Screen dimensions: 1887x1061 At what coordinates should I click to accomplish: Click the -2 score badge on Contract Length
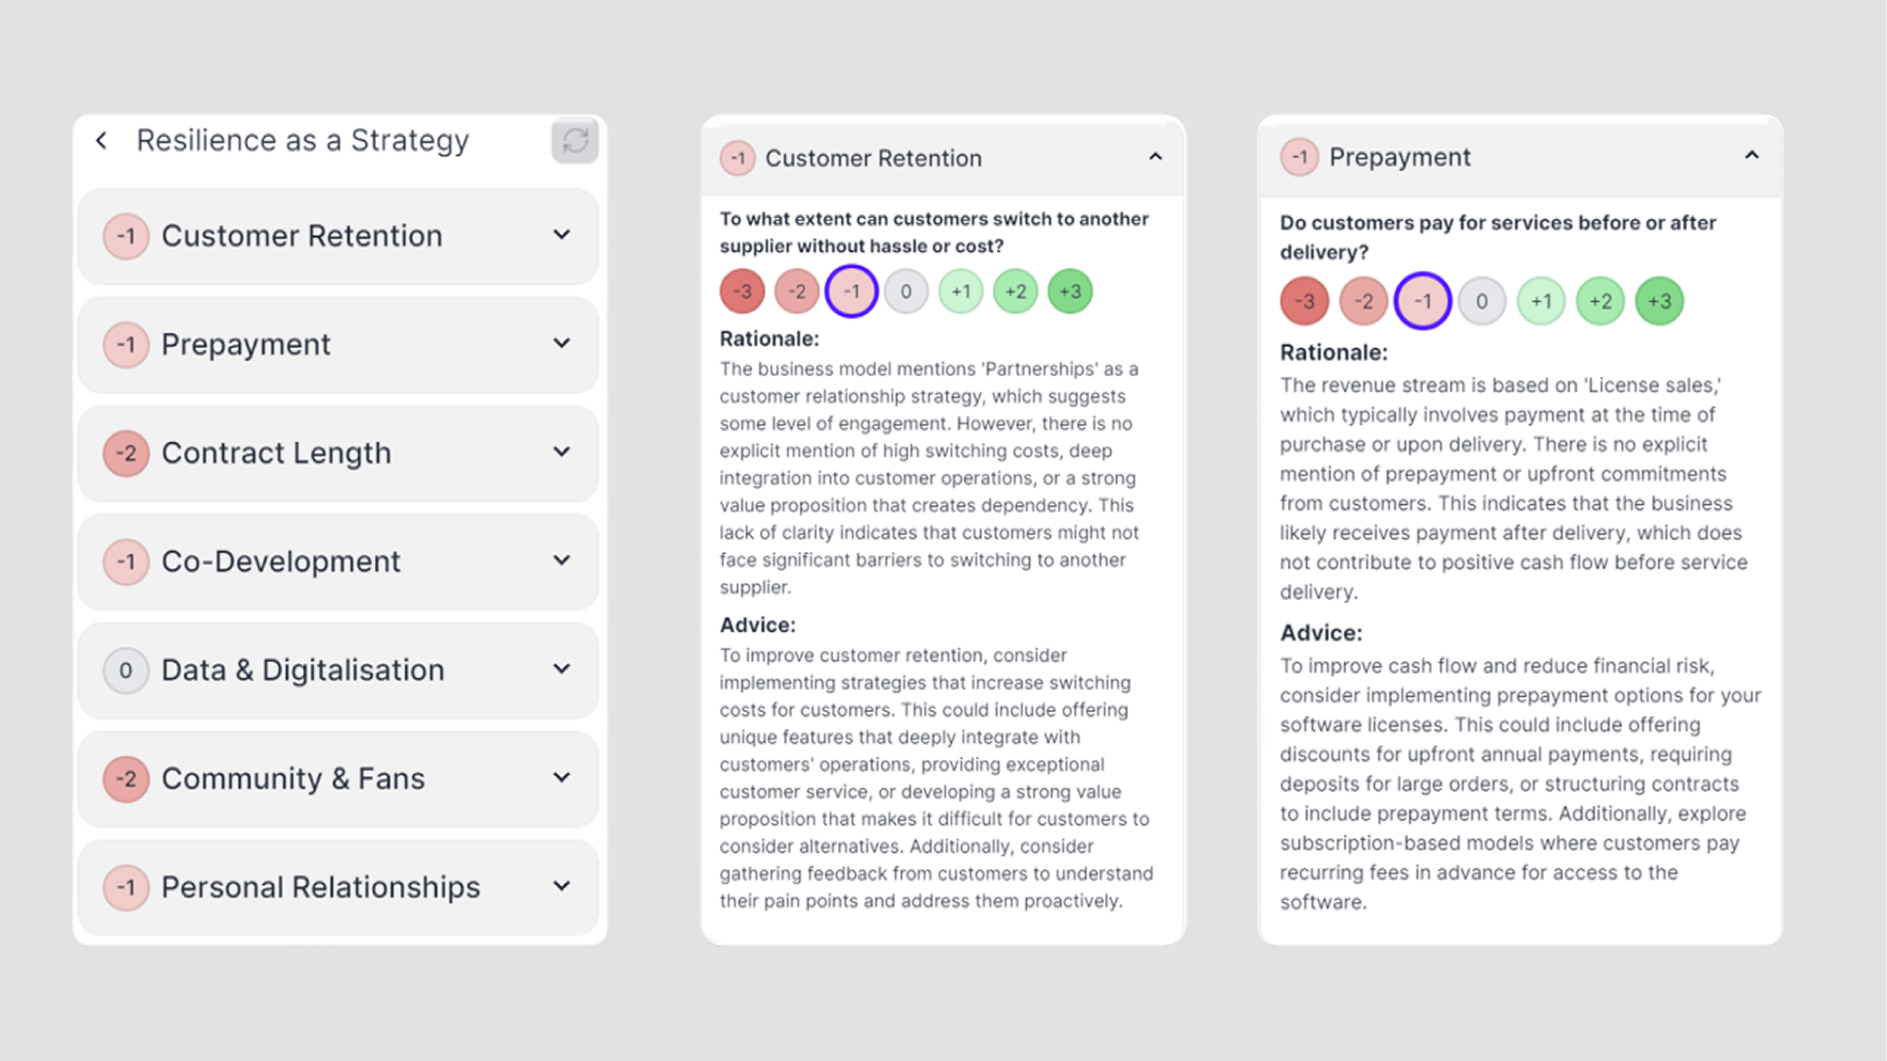pos(126,453)
